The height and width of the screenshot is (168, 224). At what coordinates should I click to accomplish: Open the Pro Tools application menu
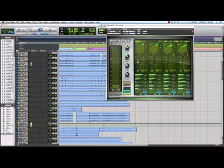point(10,22)
